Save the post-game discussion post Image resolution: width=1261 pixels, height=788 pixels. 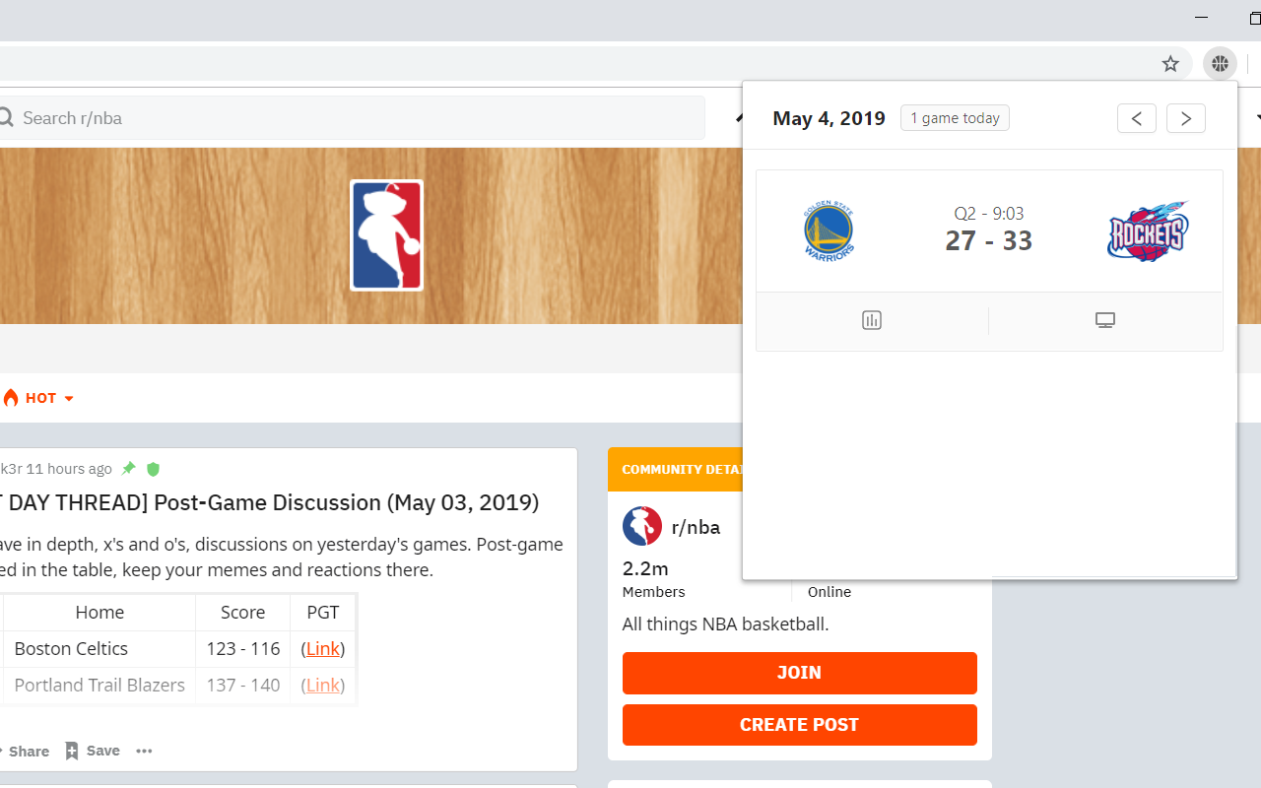point(93,751)
